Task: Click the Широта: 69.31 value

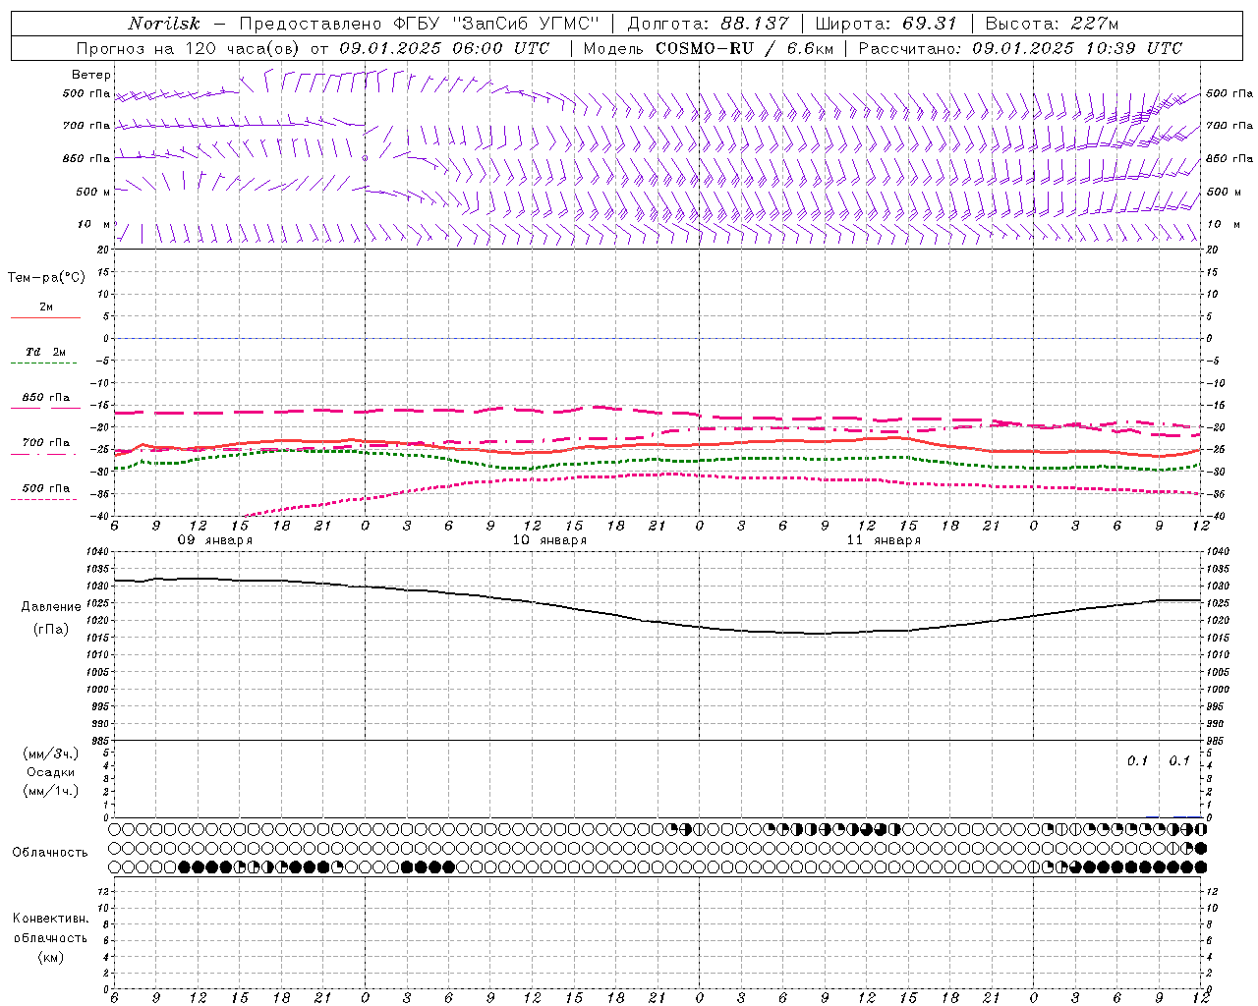Action: 886,24
